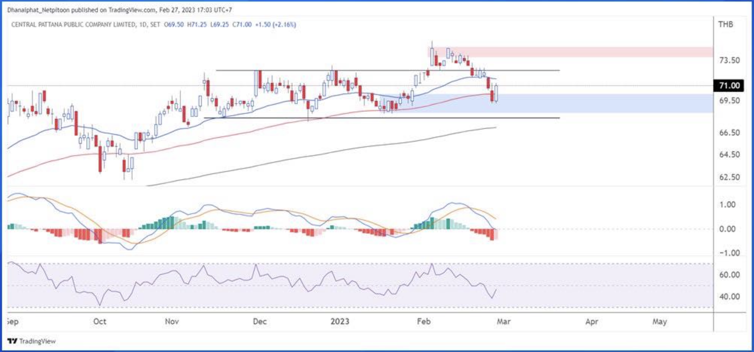Click the MACD '0.00' scale label
This screenshot has height=352, width=754.
[x=727, y=229]
